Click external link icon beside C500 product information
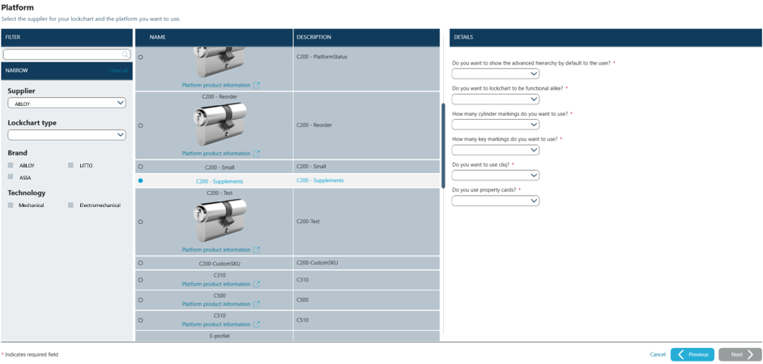 pos(257,304)
